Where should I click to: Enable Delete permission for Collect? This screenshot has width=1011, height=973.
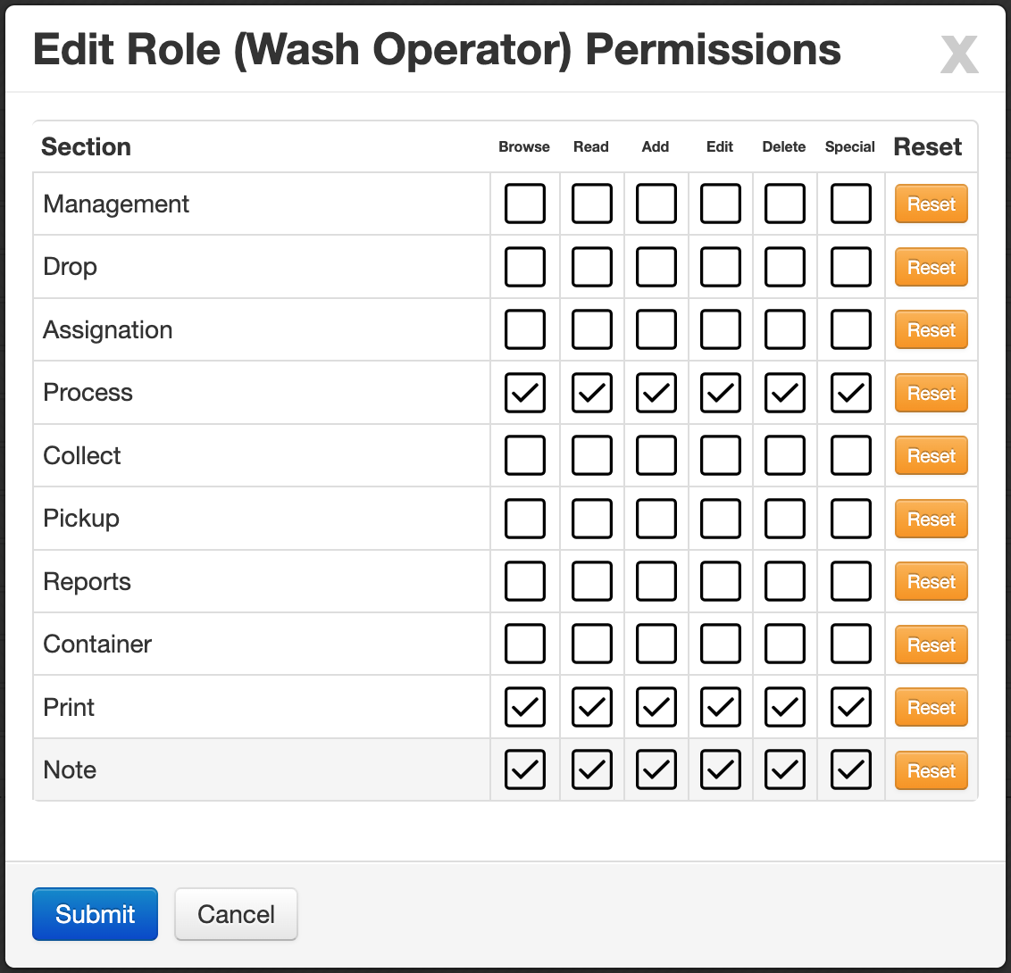click(x=785, y=455)
